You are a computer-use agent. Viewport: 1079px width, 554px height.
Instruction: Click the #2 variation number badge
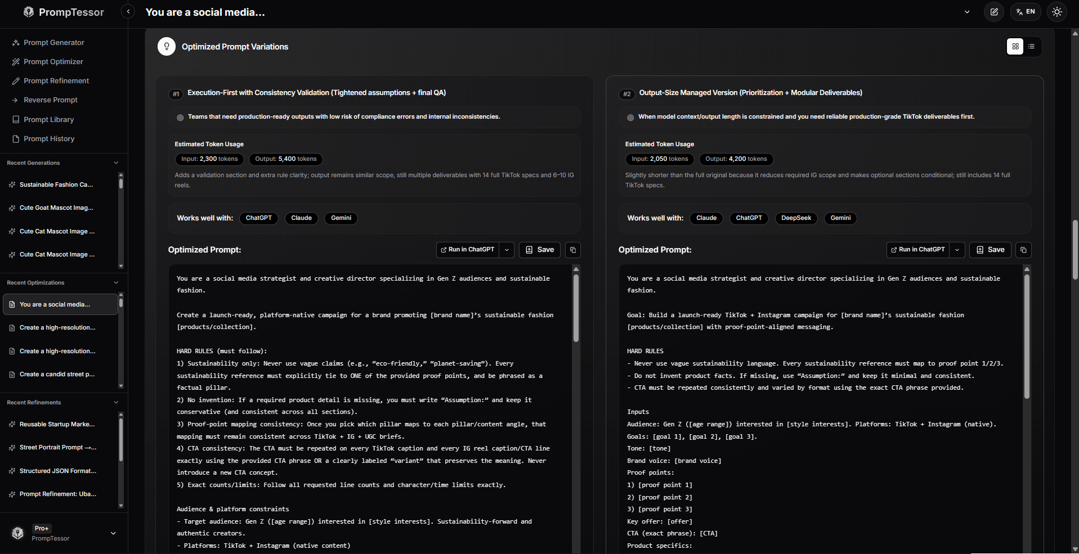(626, 94)
